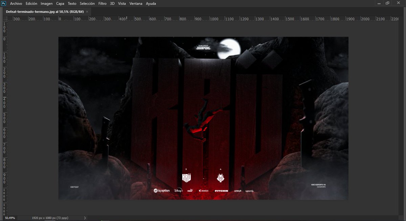Open the Archivo menu
406x221 pixels.
(x=16, y=3)
